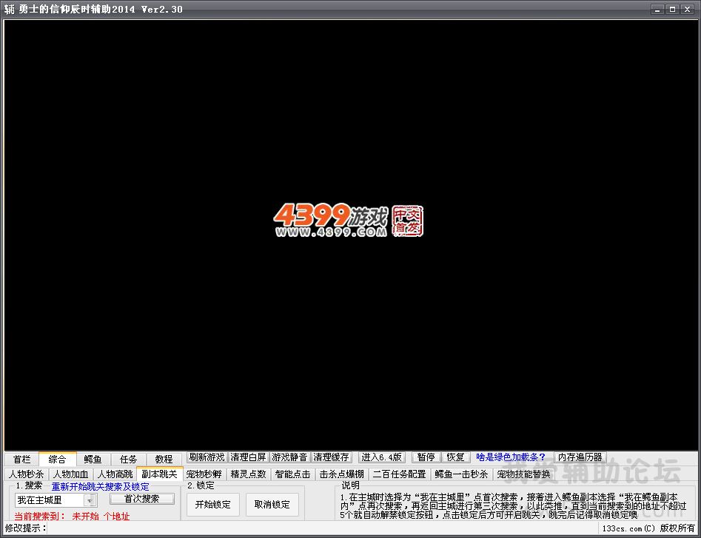Viewport: 701px width, 538px height.
Task: Open the 鳄鱼 tab
Action: (93, 459)
